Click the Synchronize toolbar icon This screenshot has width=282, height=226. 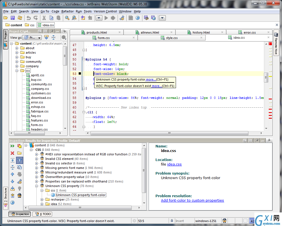[20, 18]
